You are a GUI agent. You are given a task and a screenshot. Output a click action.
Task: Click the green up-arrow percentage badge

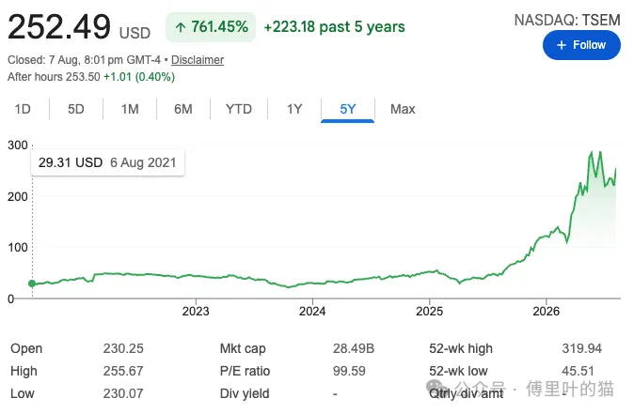coord(211,27)
